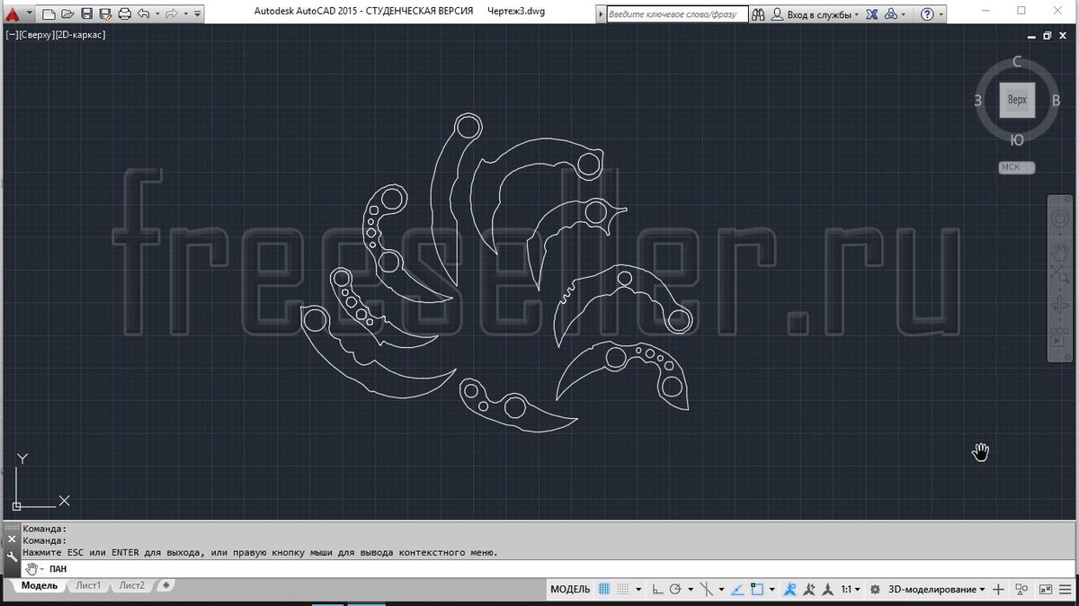1079x606 pixels.
Task: Click the New drawing icon
Action: tap(49, 13)
